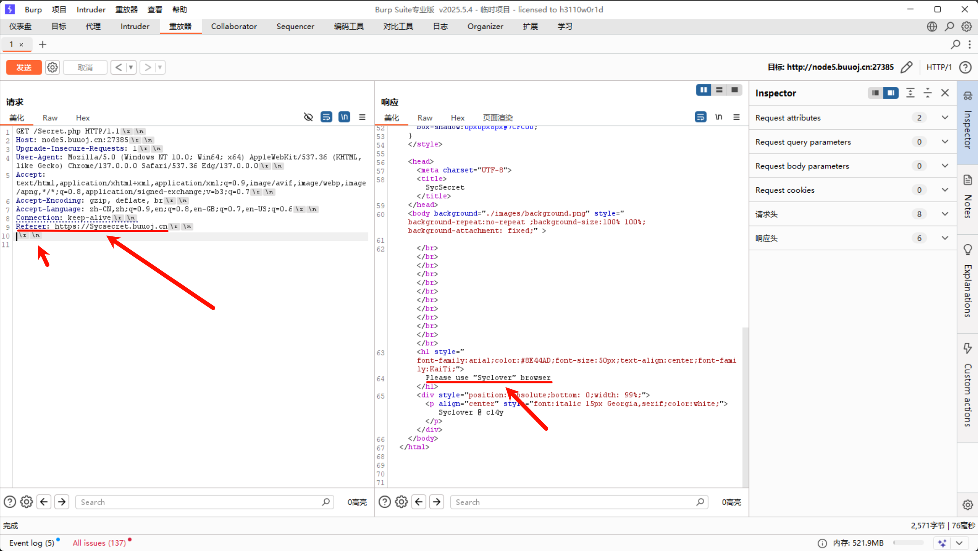Select side-by-side layout view icon
The height and width of the screenshot is (551, 978).
(703, 90)
